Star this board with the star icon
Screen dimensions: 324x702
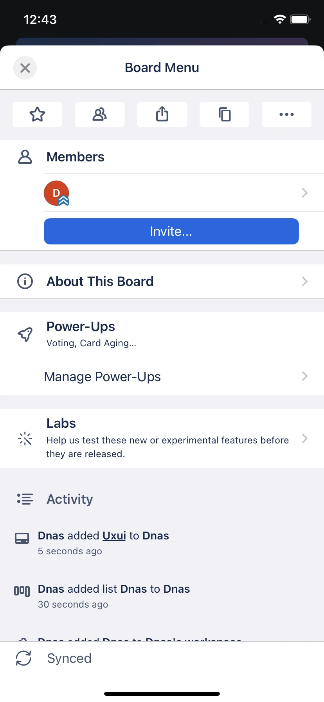(x=38, y=114)
